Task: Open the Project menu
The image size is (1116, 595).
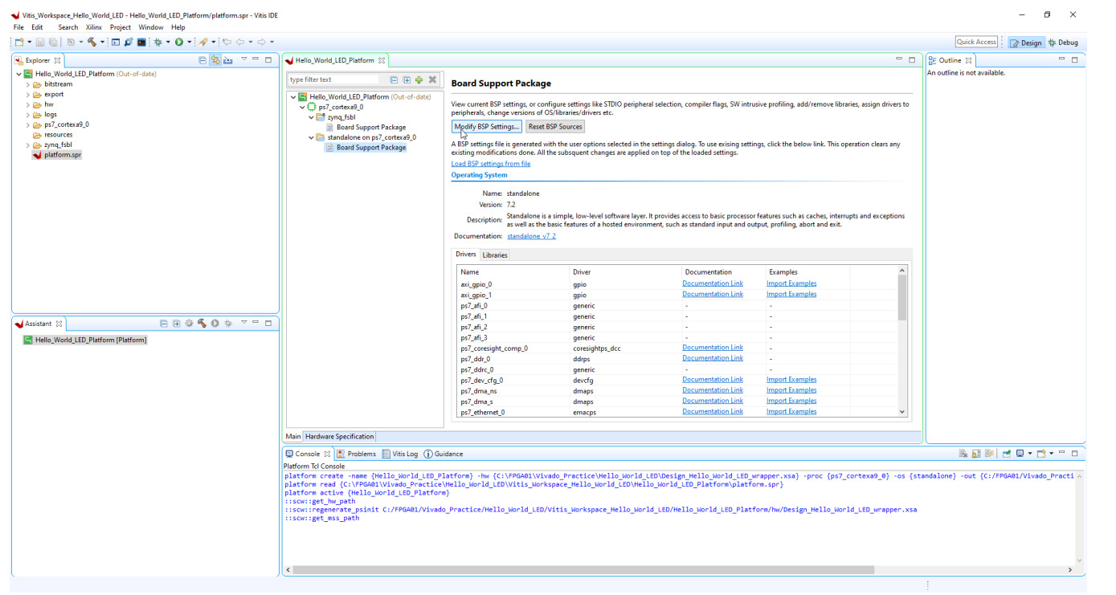Action: [121, 27]
